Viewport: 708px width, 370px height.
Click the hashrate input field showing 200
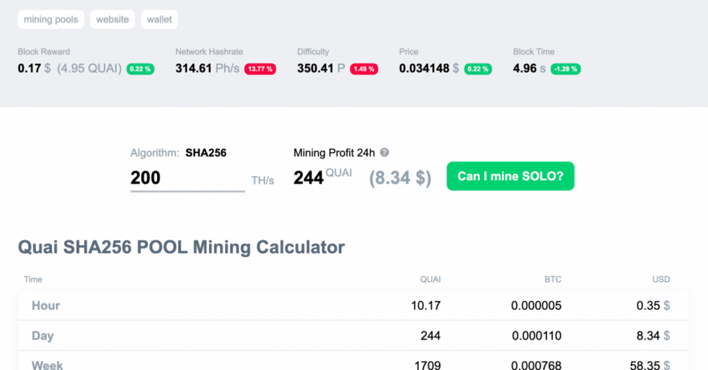187,178
